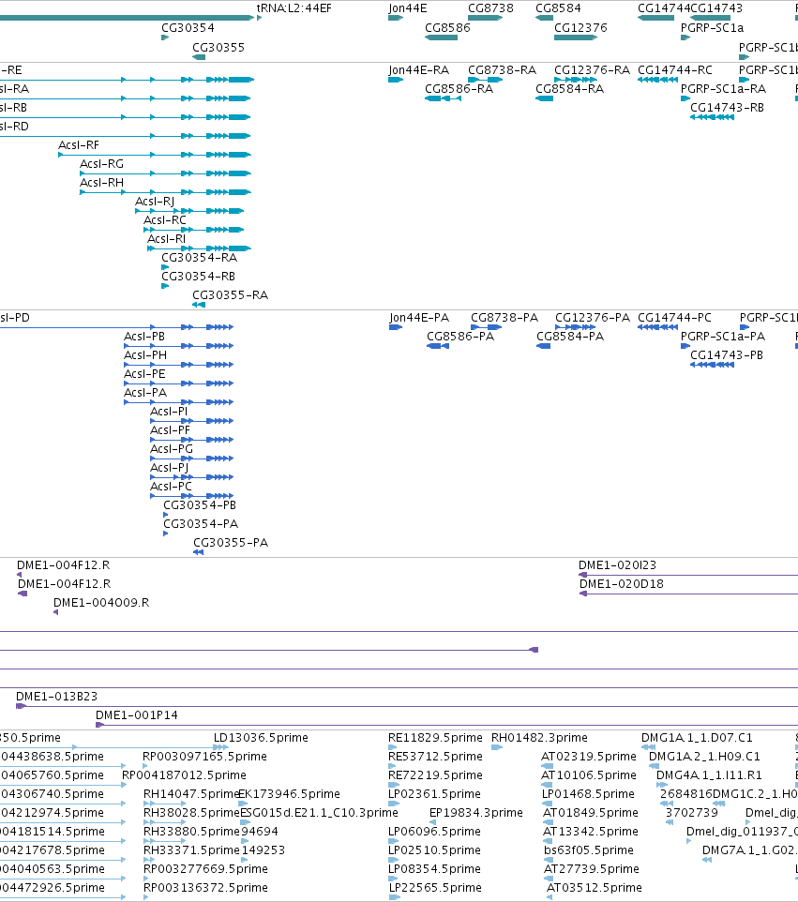Image resolution: width=798 pixels, height=902 pixels.
Task: Click the Acsl-PA protein label
Action: point(145,392)
